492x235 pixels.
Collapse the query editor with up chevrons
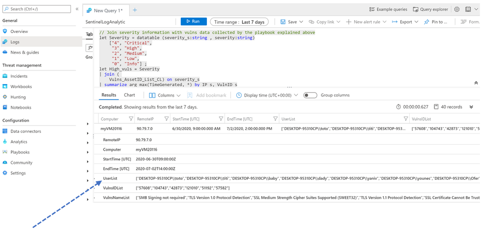click(x=476, y=83)
